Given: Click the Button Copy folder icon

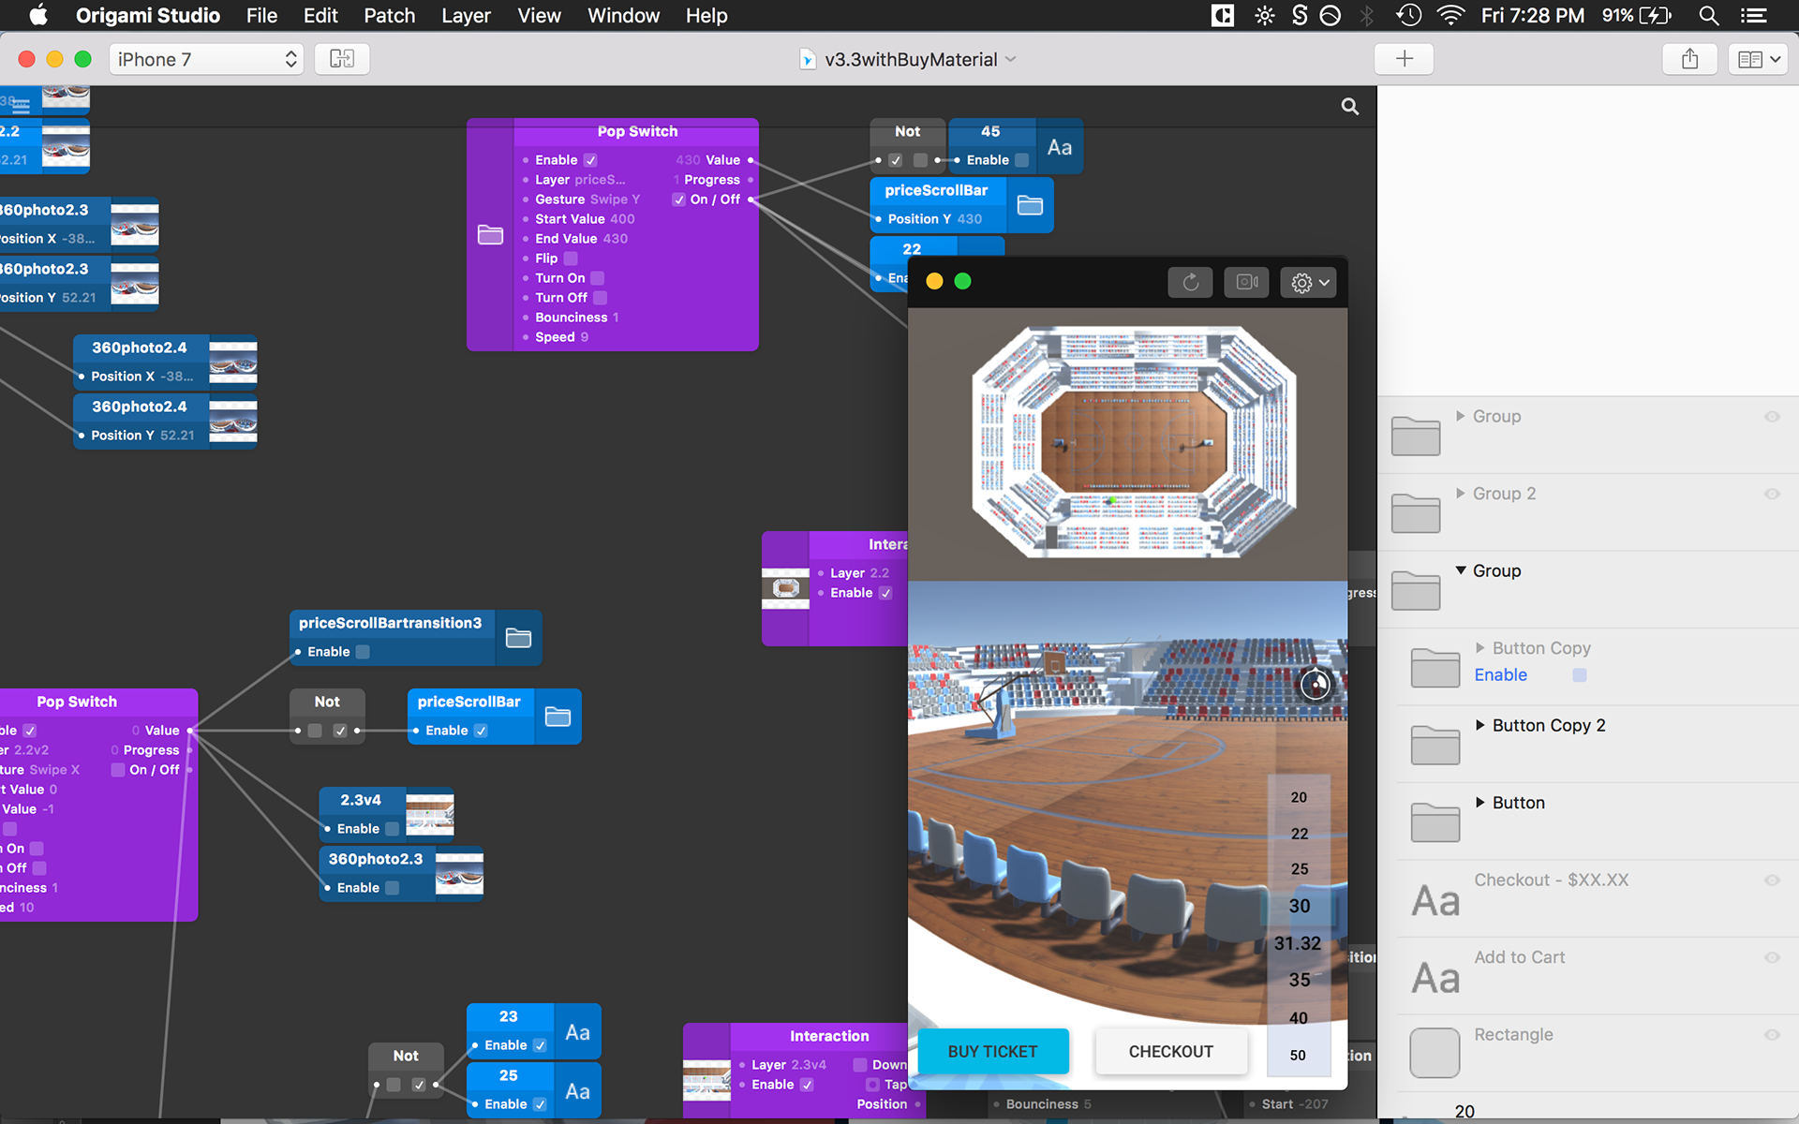Looking at the screenshot, I should pyautogui.click(x=1435, y=668).
